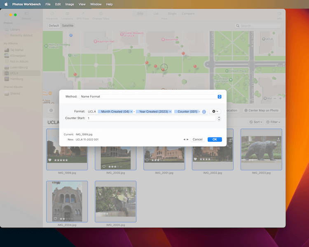Switch map to Default style
Image resolution: width=309 pixels, height=247 pixels.
click(54, 26)
